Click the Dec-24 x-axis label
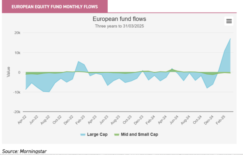243x155 pixels. pyautogui.click(x=209, y=120)
